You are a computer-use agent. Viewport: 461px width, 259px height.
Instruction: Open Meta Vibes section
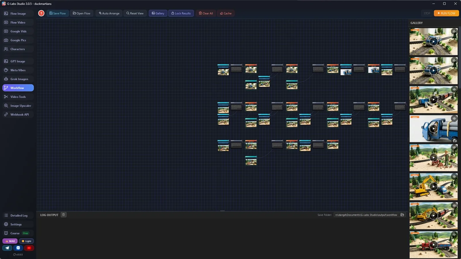click(x=18, y=70)
